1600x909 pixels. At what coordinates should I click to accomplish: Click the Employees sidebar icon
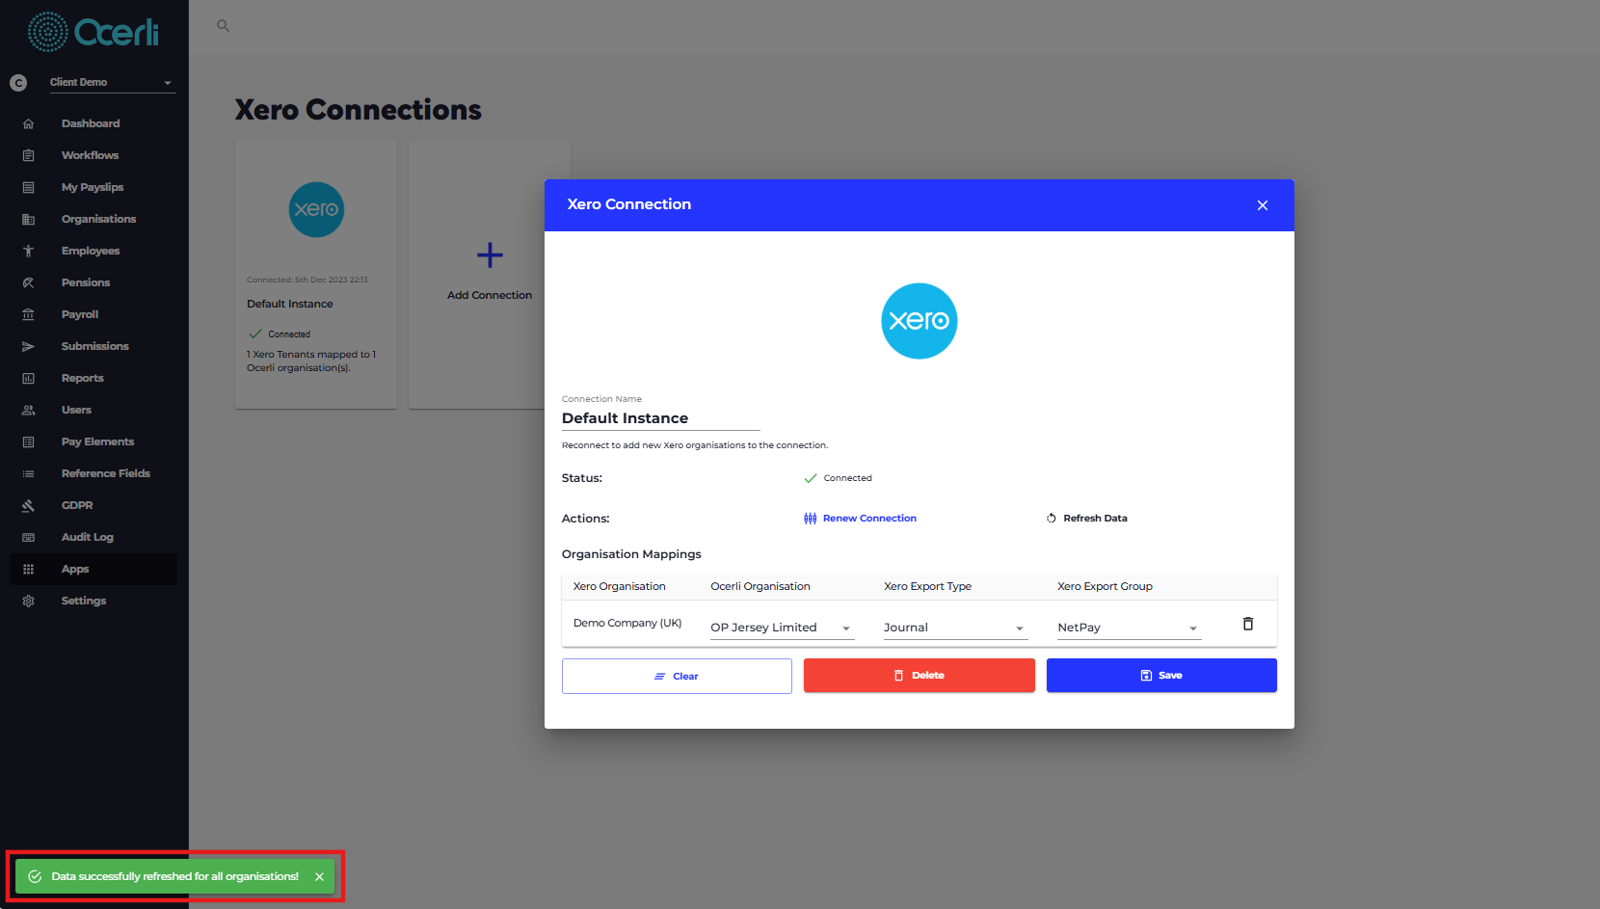pyautogui.click(x=28, y=251)
